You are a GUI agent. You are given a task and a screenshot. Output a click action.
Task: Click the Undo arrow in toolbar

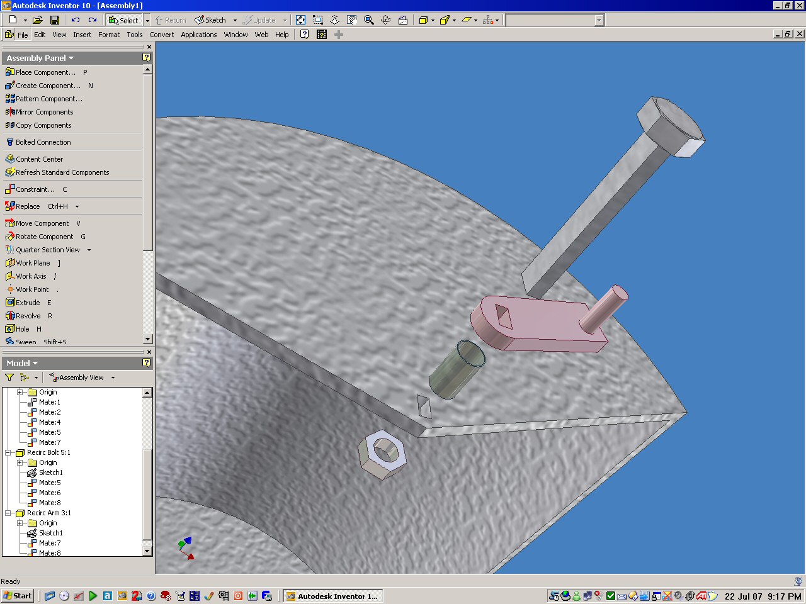[x=76, y=20]
